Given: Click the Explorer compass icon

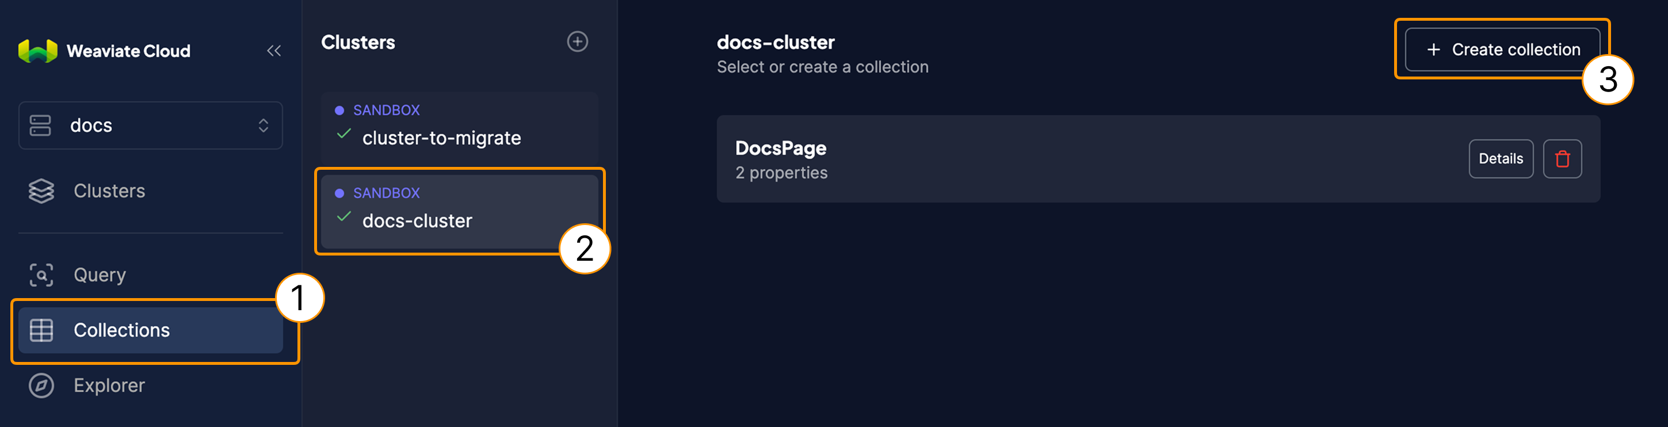Looking at the screenshot, I should tap(41, 386).
